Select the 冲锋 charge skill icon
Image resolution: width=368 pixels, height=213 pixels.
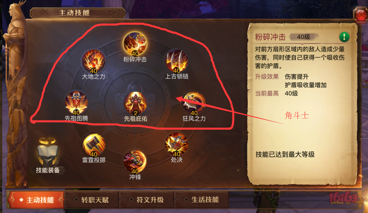tap(135, 161)
